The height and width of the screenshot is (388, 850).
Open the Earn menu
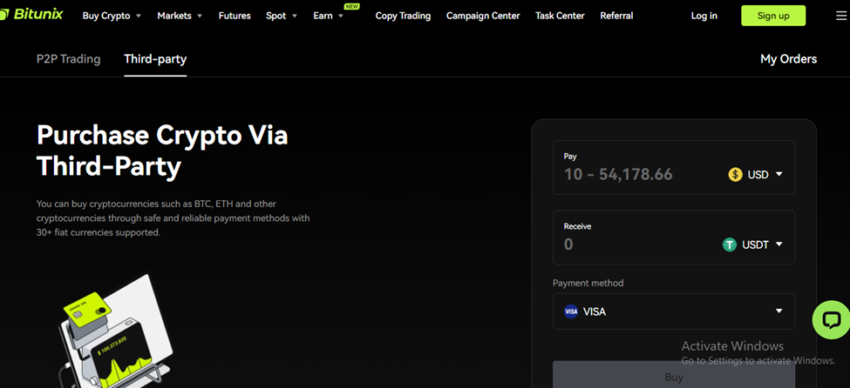click(327, 16)
